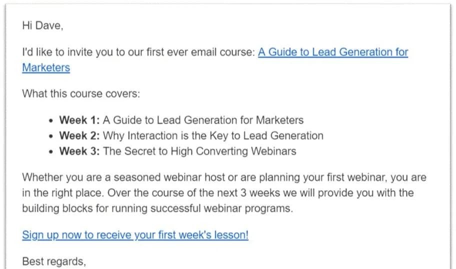Click the 'Hi Dave,' greeting line
456x269 pixels.
coord(42,26)
